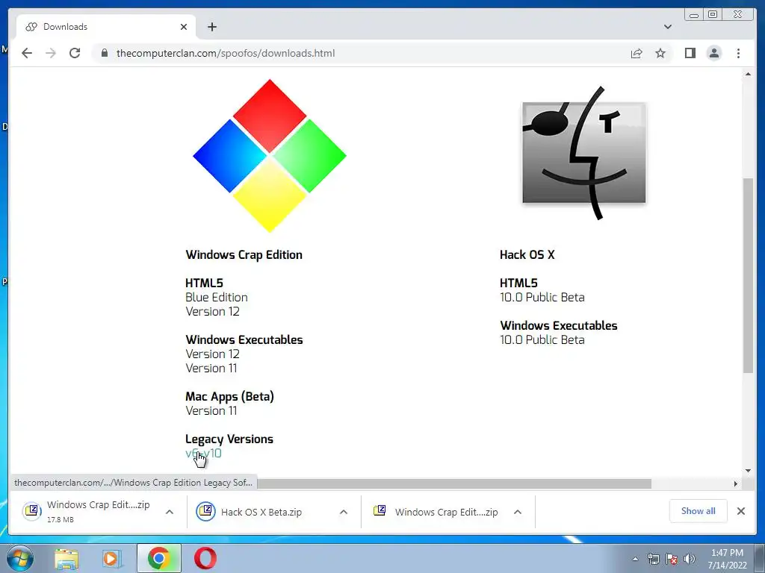Download Mac Apps Version 11
Image resolution: width=765 pixels, height=573 pixels.
coord(211,411)
